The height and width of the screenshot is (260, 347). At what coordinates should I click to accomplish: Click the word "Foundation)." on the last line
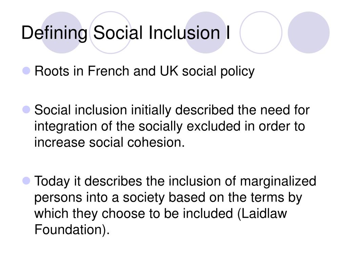[72, 230]
